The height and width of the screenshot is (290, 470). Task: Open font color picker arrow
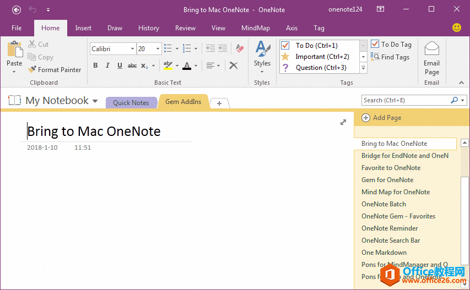[x=196, y=65]
